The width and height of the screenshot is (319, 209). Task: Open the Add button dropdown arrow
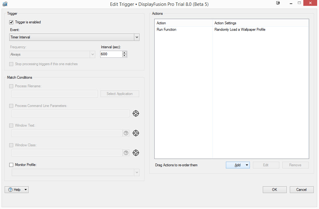point(247,165)
